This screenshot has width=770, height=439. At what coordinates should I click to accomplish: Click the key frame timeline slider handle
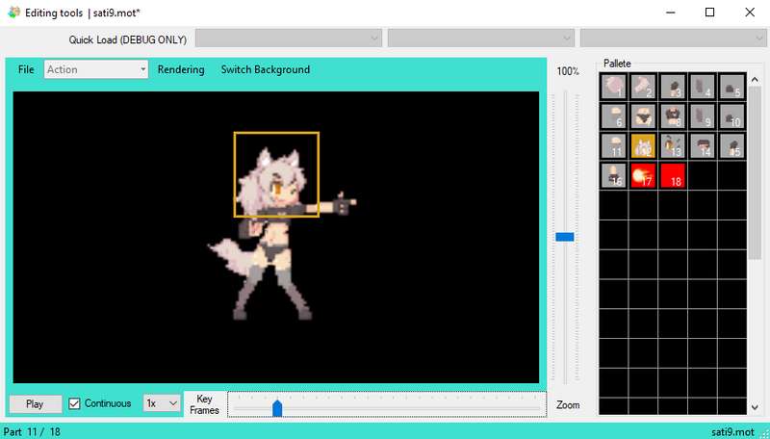[277, 407]
